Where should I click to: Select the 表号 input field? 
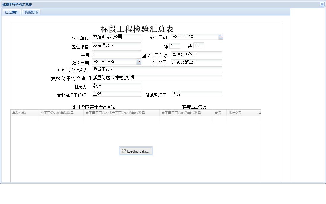pos(116,53)
